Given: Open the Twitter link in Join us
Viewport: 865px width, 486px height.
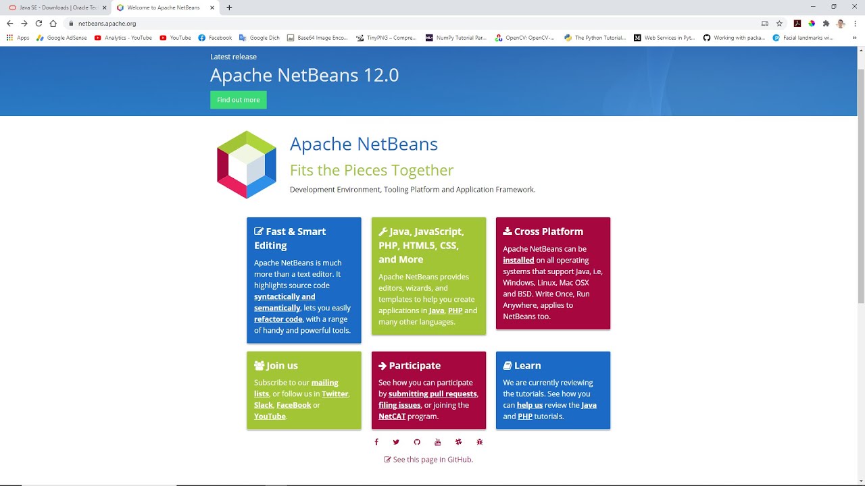Looking at the screenshot, I should 335,394.
